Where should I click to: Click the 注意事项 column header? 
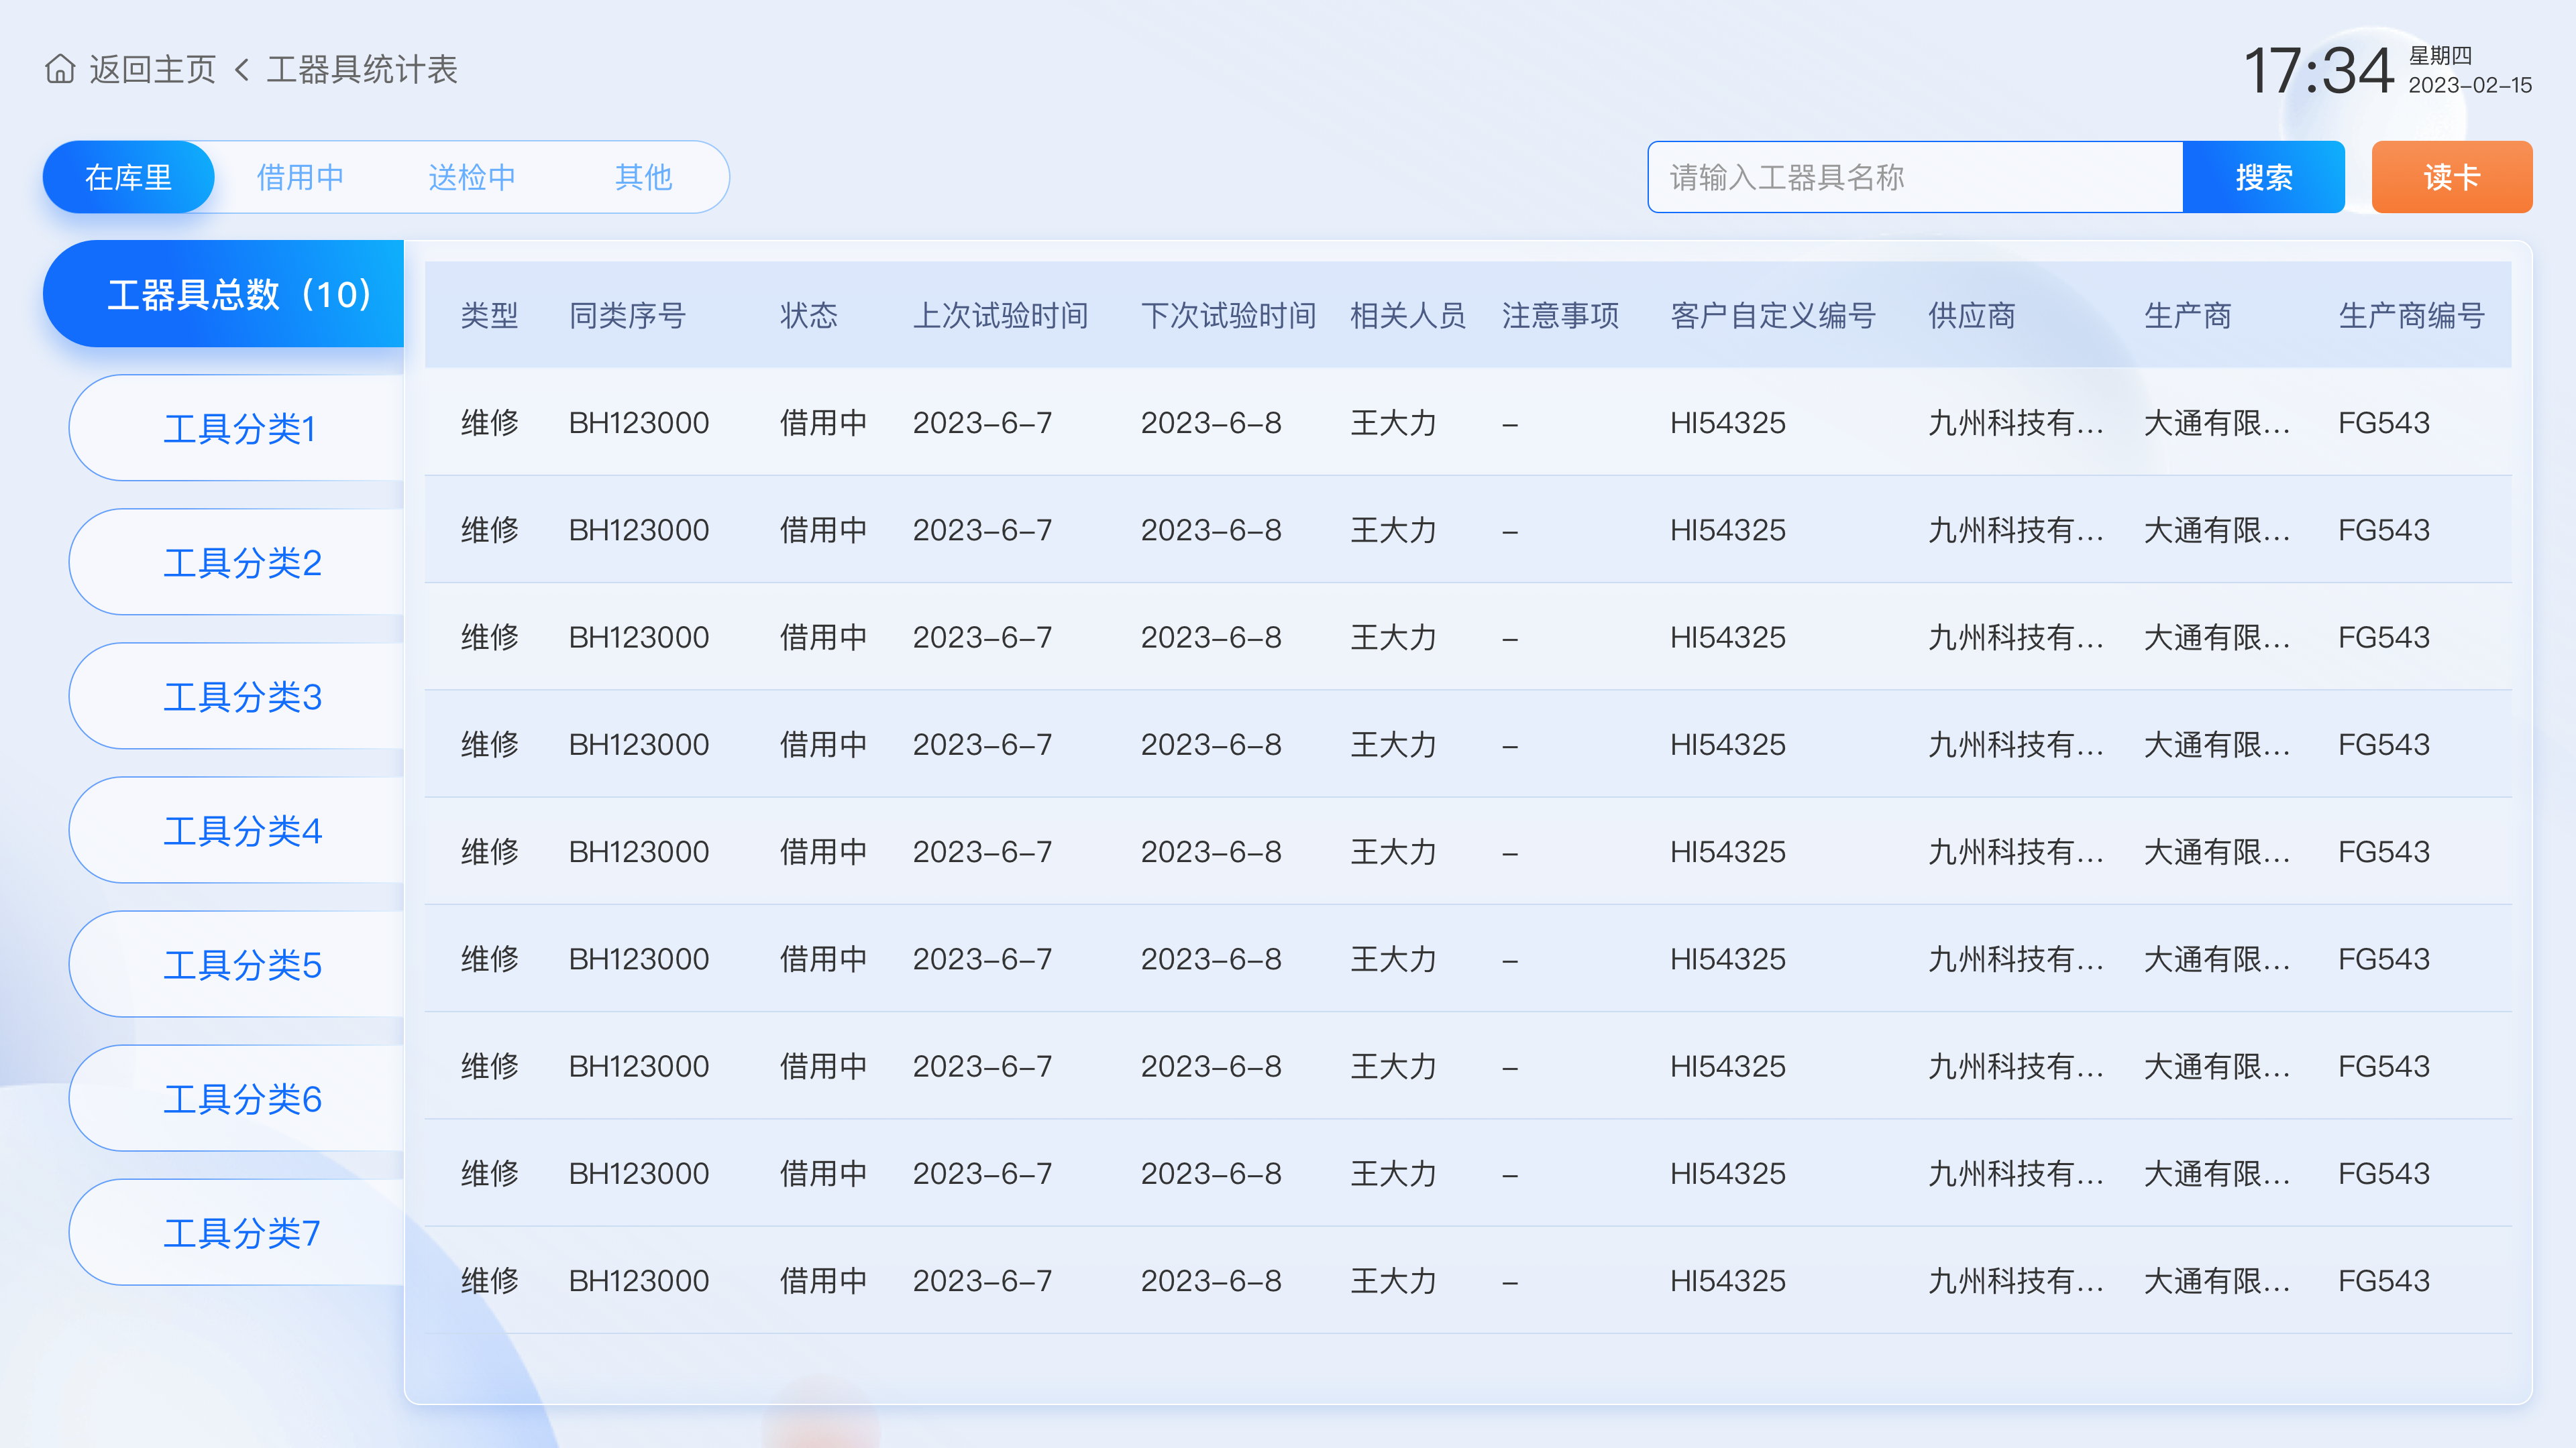[x=1560, y=316]
